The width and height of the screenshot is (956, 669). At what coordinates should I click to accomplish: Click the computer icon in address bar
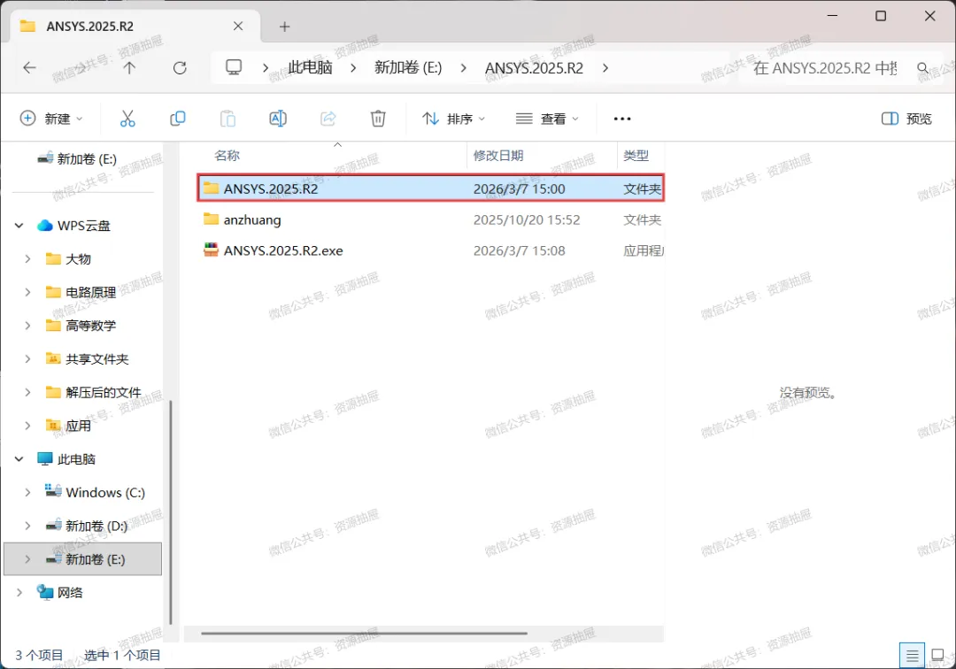point(234,67)
